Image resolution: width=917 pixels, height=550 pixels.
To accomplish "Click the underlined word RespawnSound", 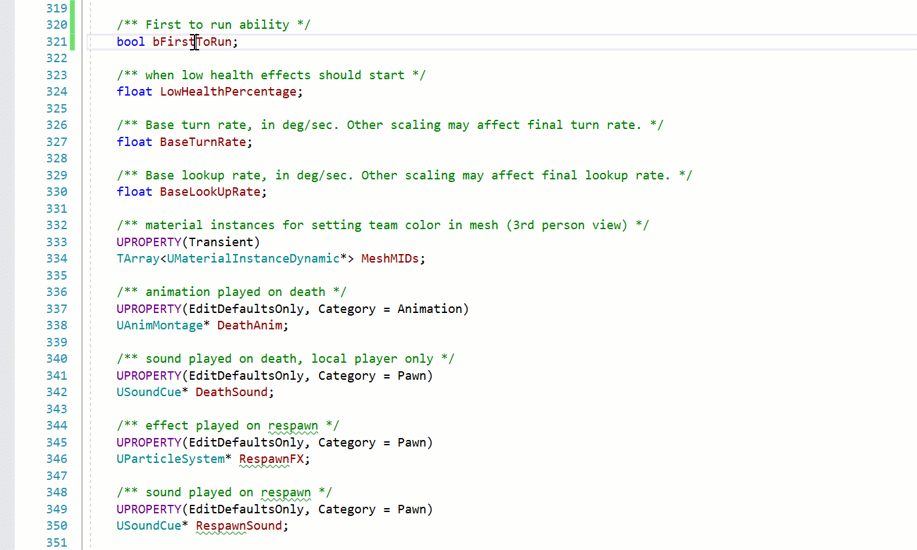I will coord(238,525).
